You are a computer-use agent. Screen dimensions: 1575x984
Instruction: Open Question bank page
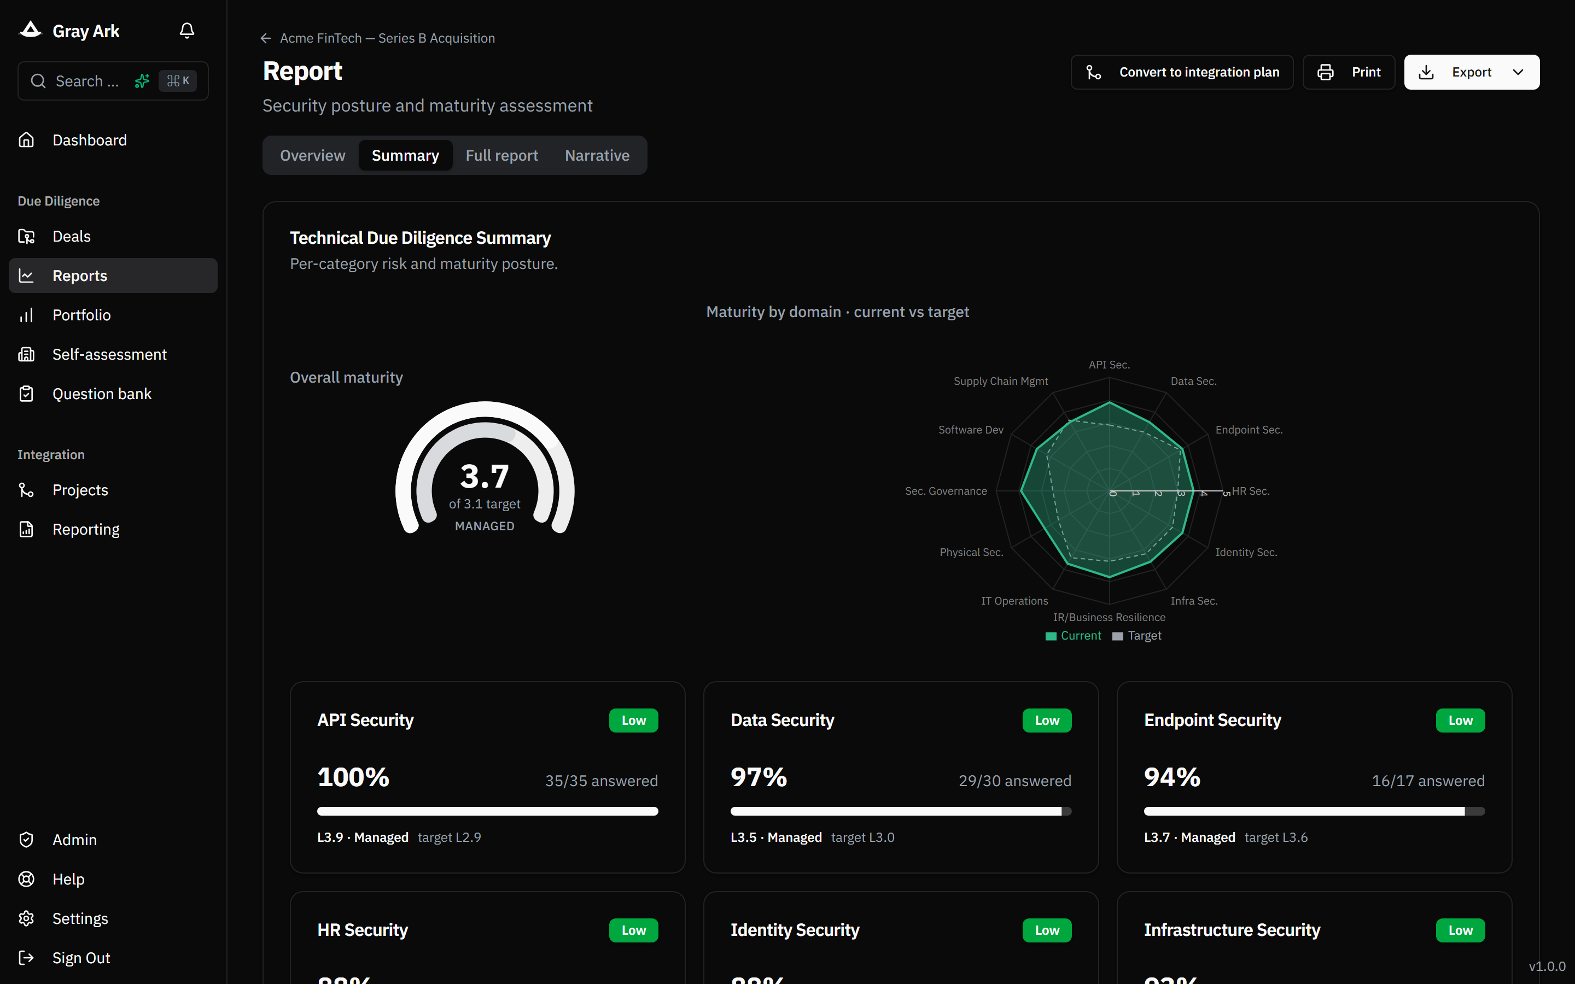113,394
